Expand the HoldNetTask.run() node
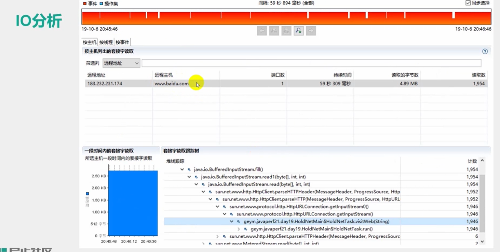Screen dimensions: 500x252 click(239, 229)
